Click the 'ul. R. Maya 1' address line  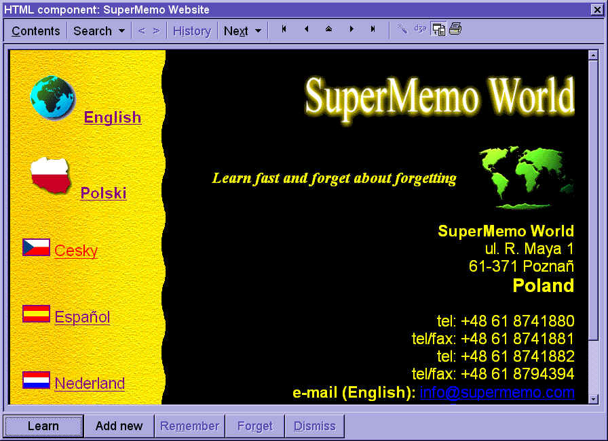529,249
